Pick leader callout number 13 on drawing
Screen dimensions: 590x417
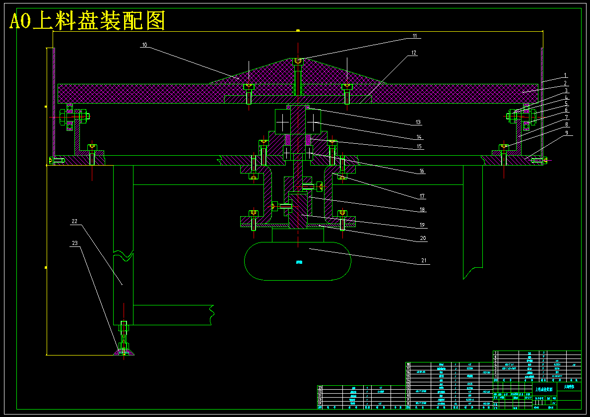coord(418,122)
